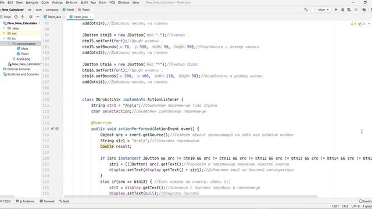The height and width of the screenshot is (209, 372).
Task: Open the File menu
Action: click(2, 2)
